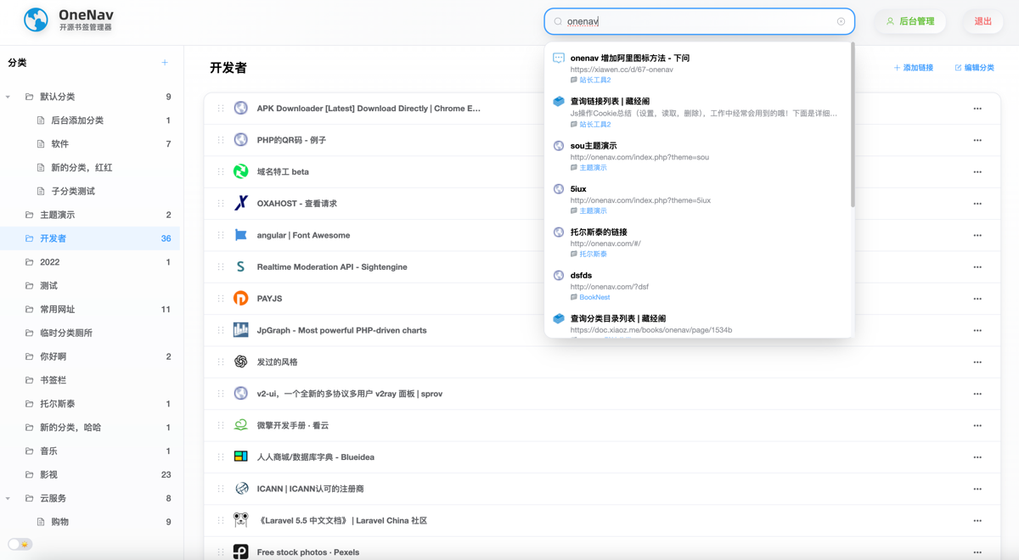The height and width of the screenshot is (560, 1019).
Task: Toggle the dark mode switch
Action: click(x=20, y=544)
